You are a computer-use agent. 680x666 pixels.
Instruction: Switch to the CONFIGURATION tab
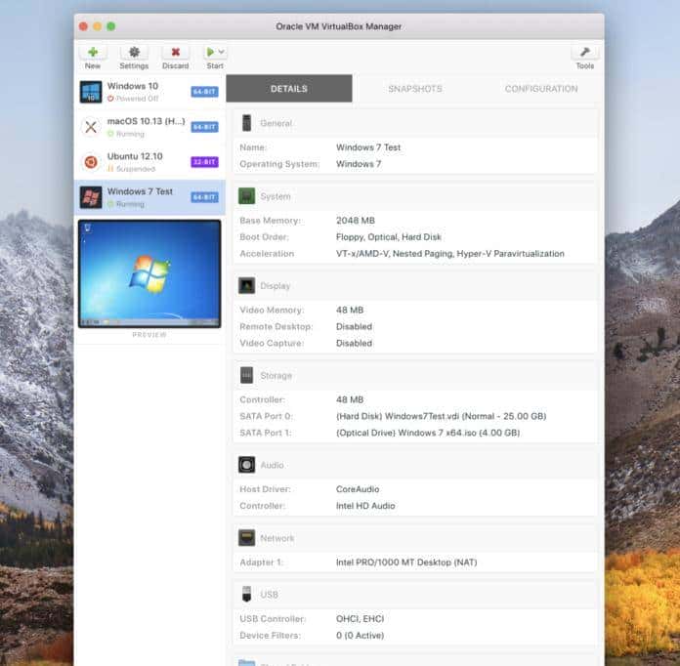pyautogui.click(x=541, y=89)
